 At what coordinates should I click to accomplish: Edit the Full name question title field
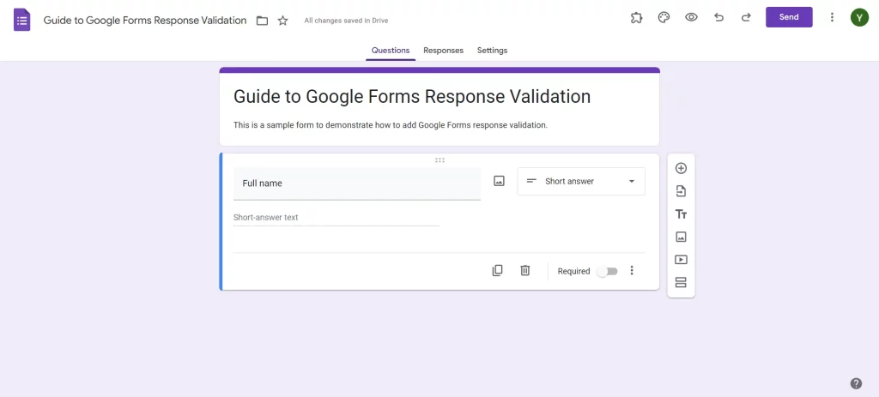coord(356,183)
